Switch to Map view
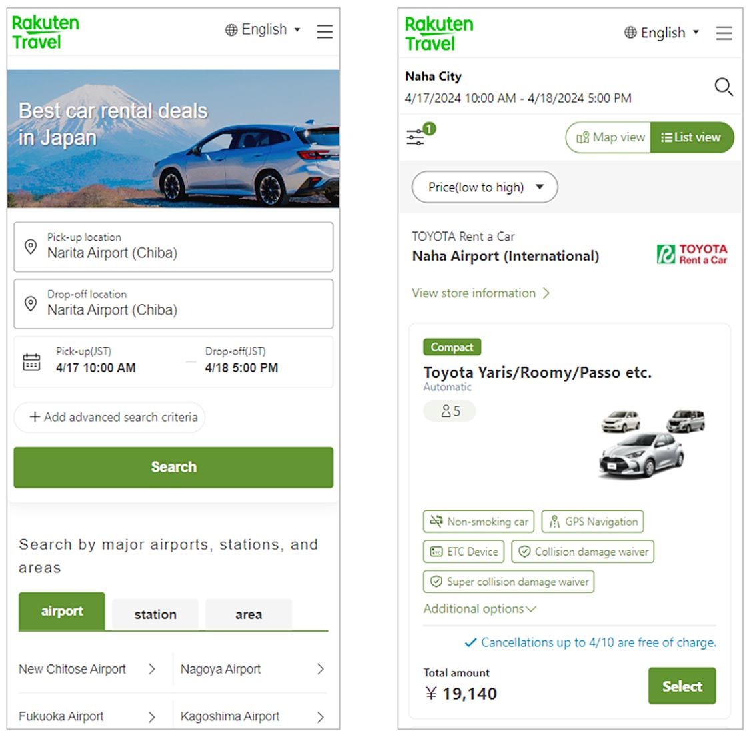Viewport: 749px width, 737px height. 609,137
